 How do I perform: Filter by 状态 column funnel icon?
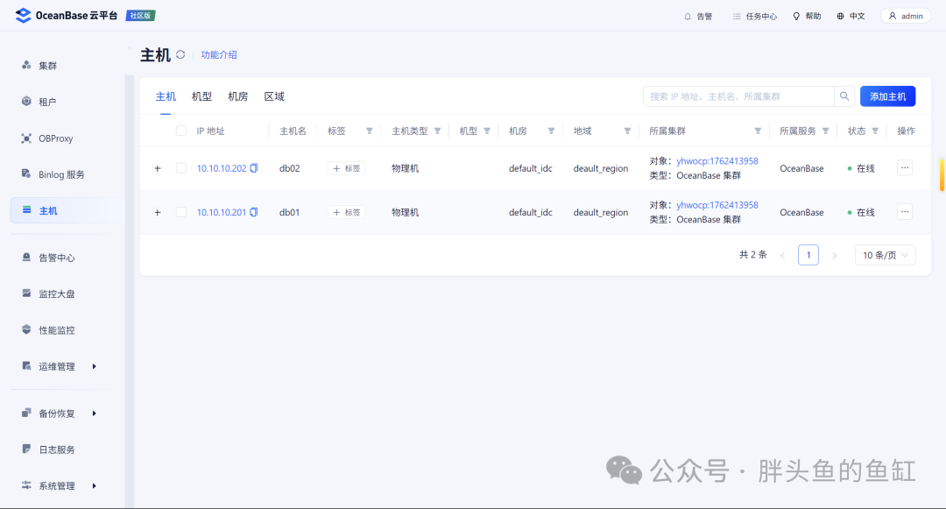coord(875,131)
